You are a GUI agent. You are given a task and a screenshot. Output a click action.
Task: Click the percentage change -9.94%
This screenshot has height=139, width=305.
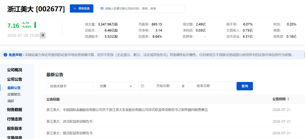(x=27, y=27)
